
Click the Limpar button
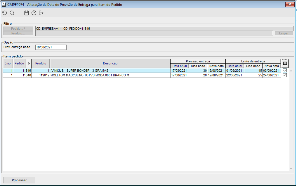(284, 33)
